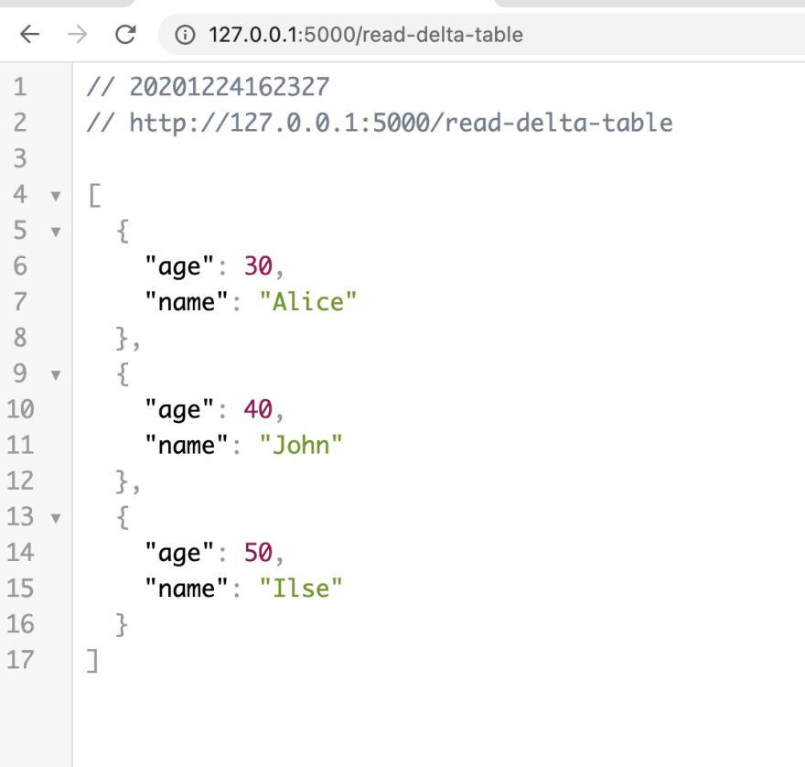Viewport: 805px width, 767px height.
Task: Go forward using the browser forward arrow
Action: pyautogui.click(x=78, y=35)
